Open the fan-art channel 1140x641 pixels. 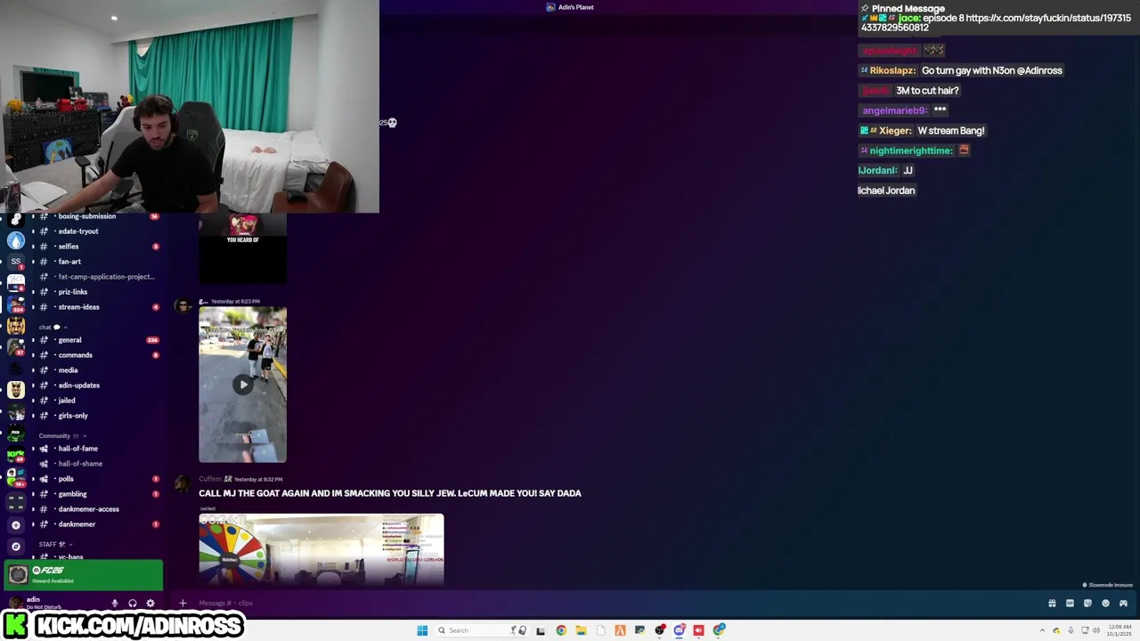tap(69, 262)
